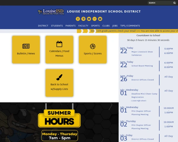Expand the PARENTS menu
This screenshot has width=178, height=142.
(71, 26)
